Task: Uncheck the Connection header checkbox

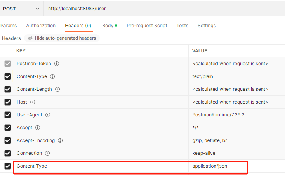Action: pos(8,153)
